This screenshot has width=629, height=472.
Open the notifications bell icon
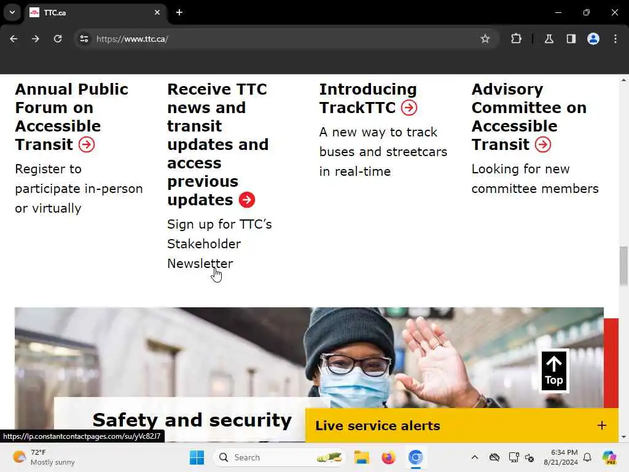tap(587, 457)
